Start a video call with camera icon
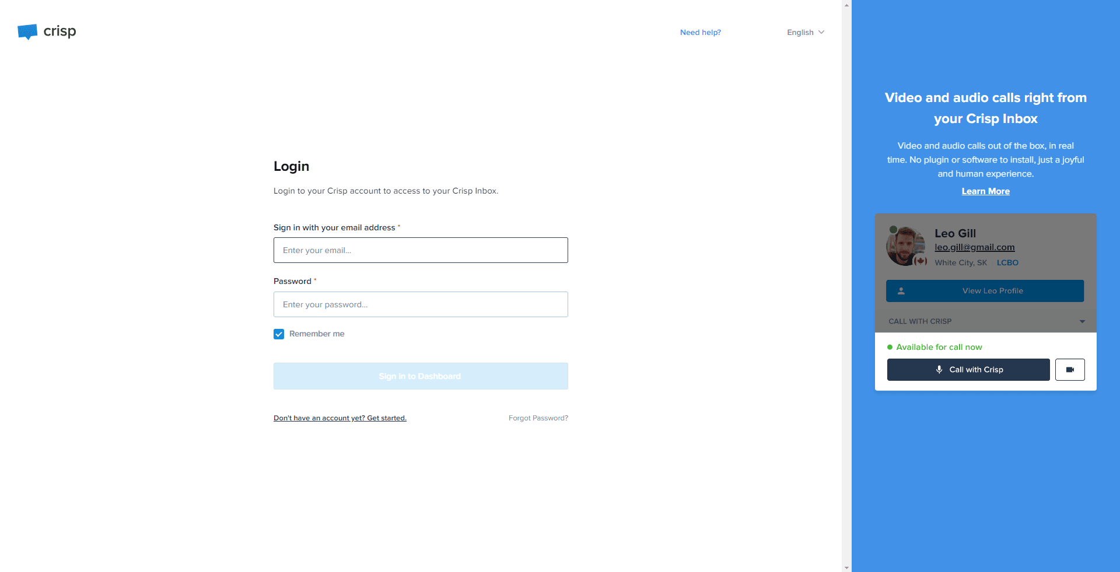The width and height of the screenshot is (1120, 572). [x=1070, y=370]
